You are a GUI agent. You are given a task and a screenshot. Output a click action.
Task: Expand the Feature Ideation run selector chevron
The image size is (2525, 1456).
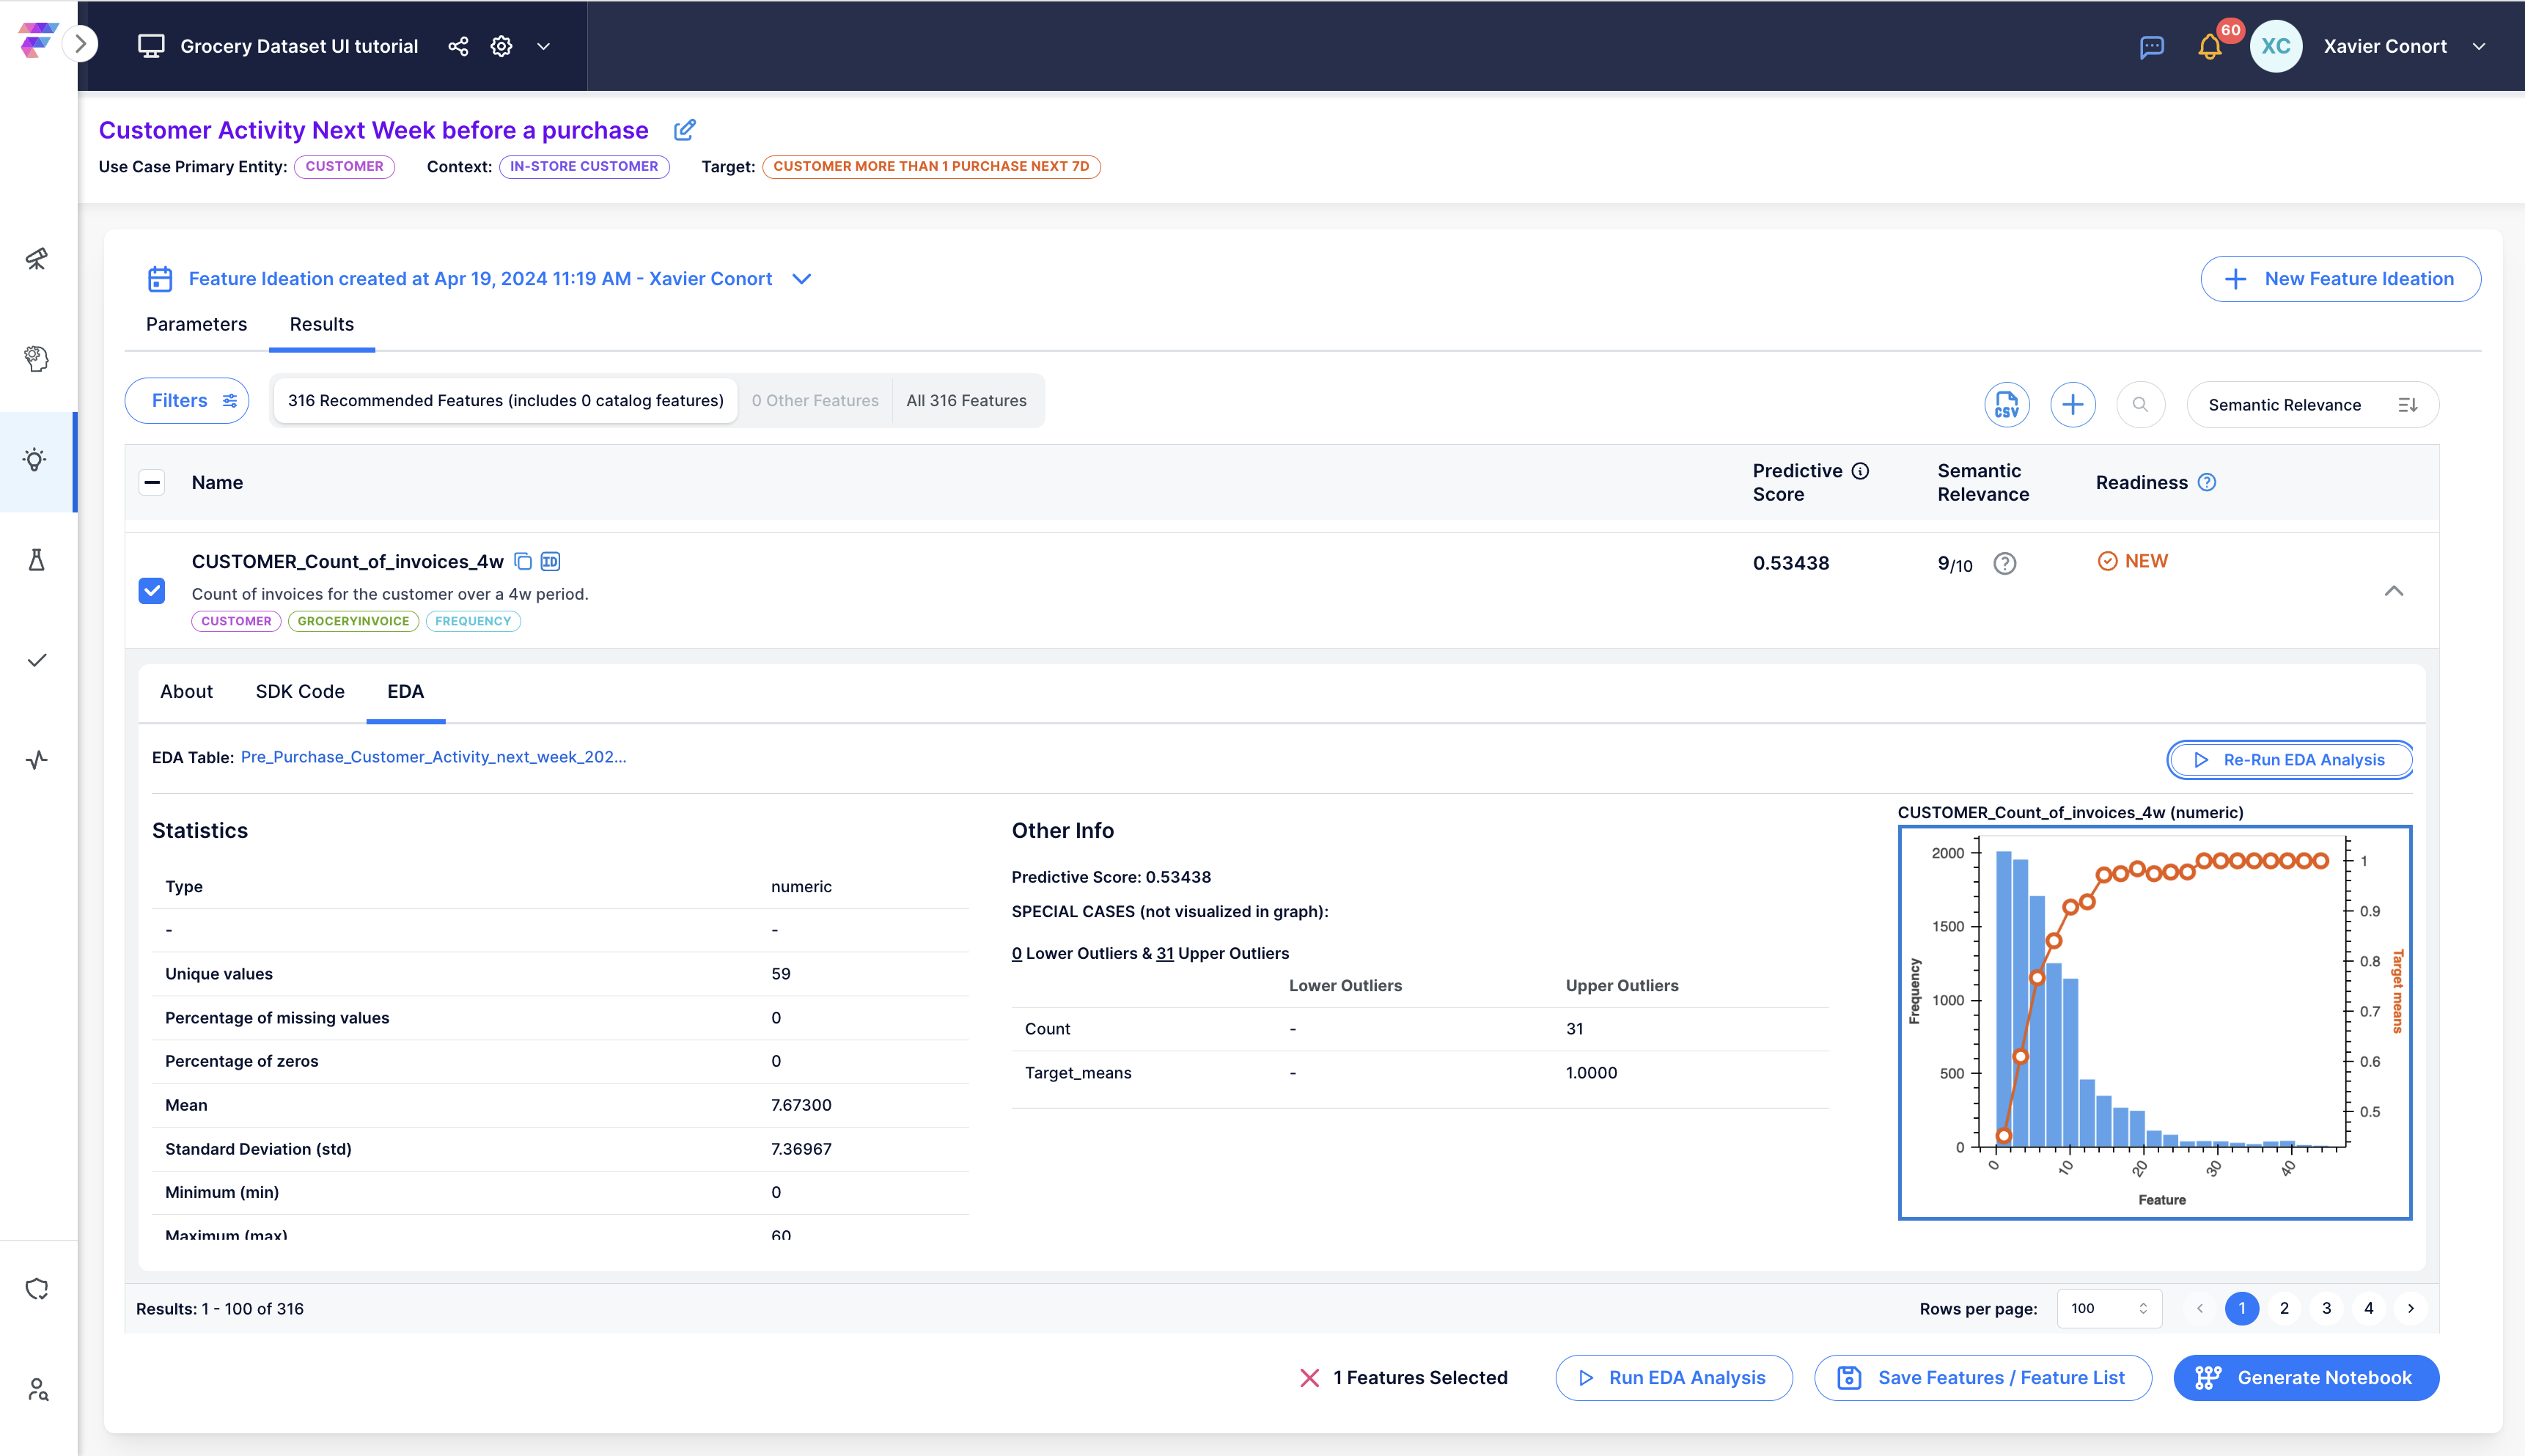pyautogui.click(x=801, y=279)
